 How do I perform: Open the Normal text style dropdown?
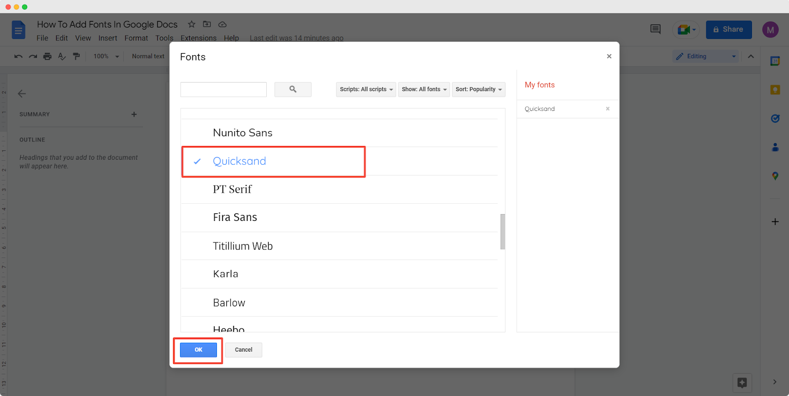(148, 56)
